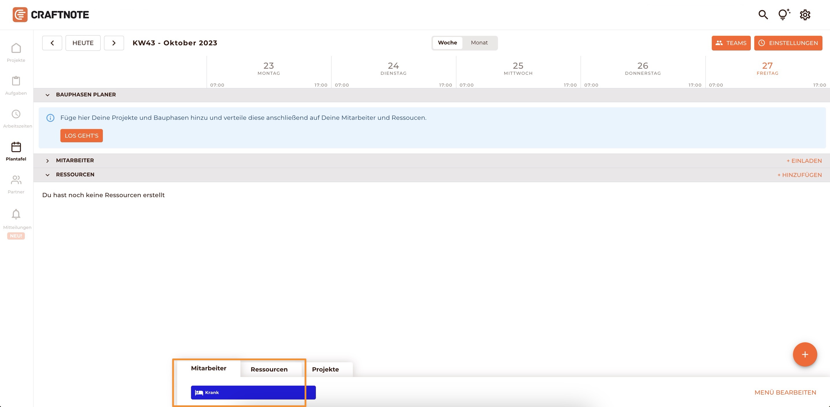Image resolution: width=830 pixels, height=407 pixels.
Task: Open EINSTELLUNGEN button
Action: point(788,43)
